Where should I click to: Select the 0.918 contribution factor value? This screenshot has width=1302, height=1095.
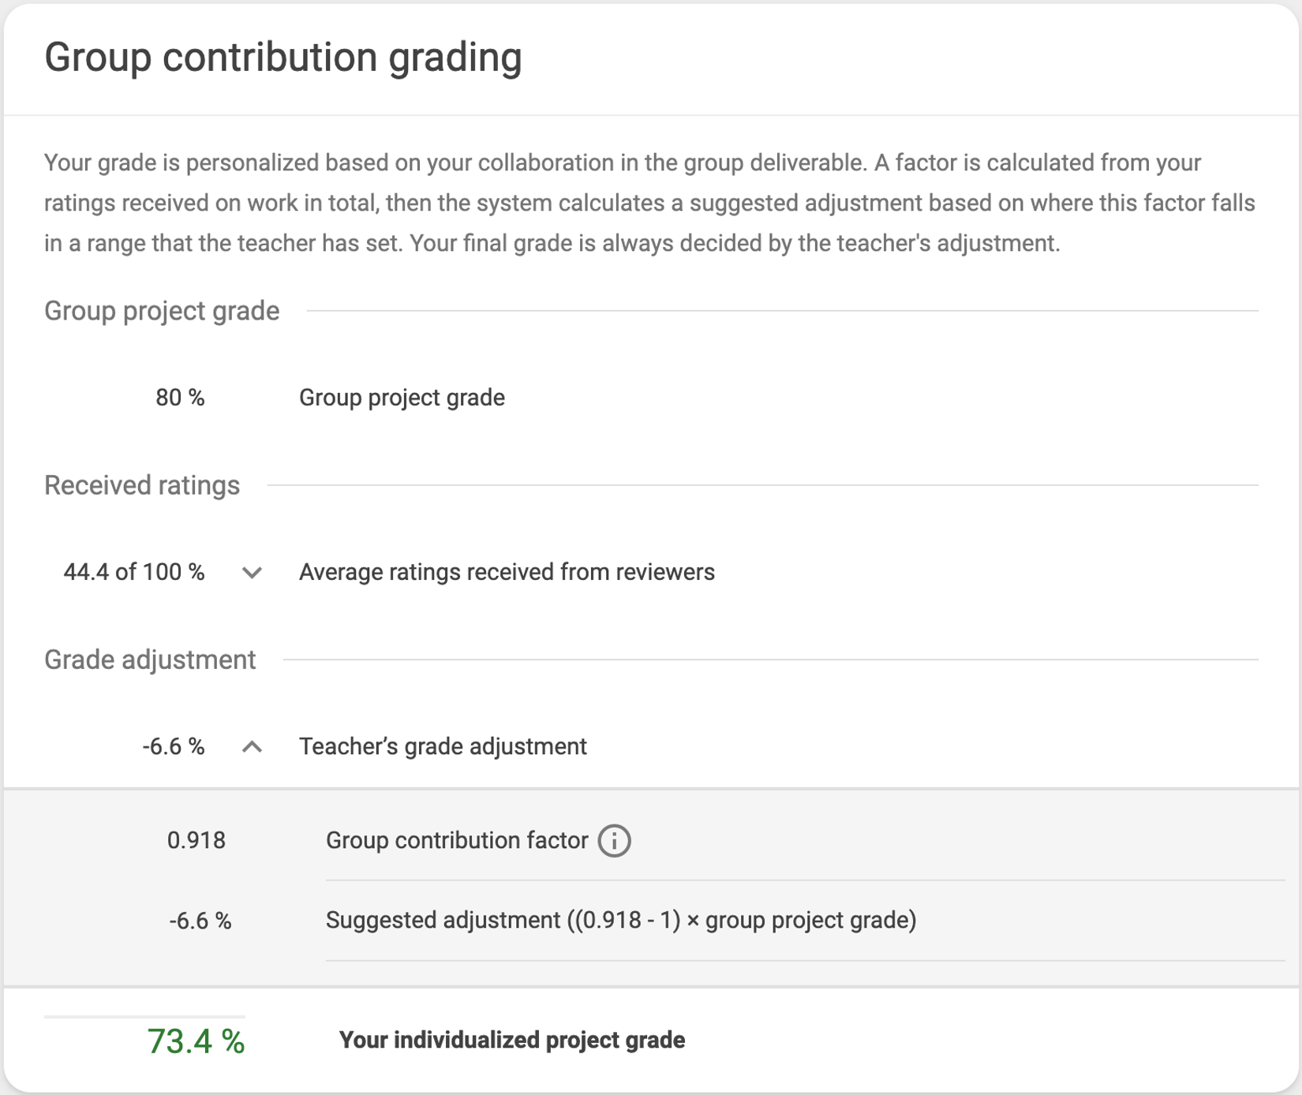196,841
